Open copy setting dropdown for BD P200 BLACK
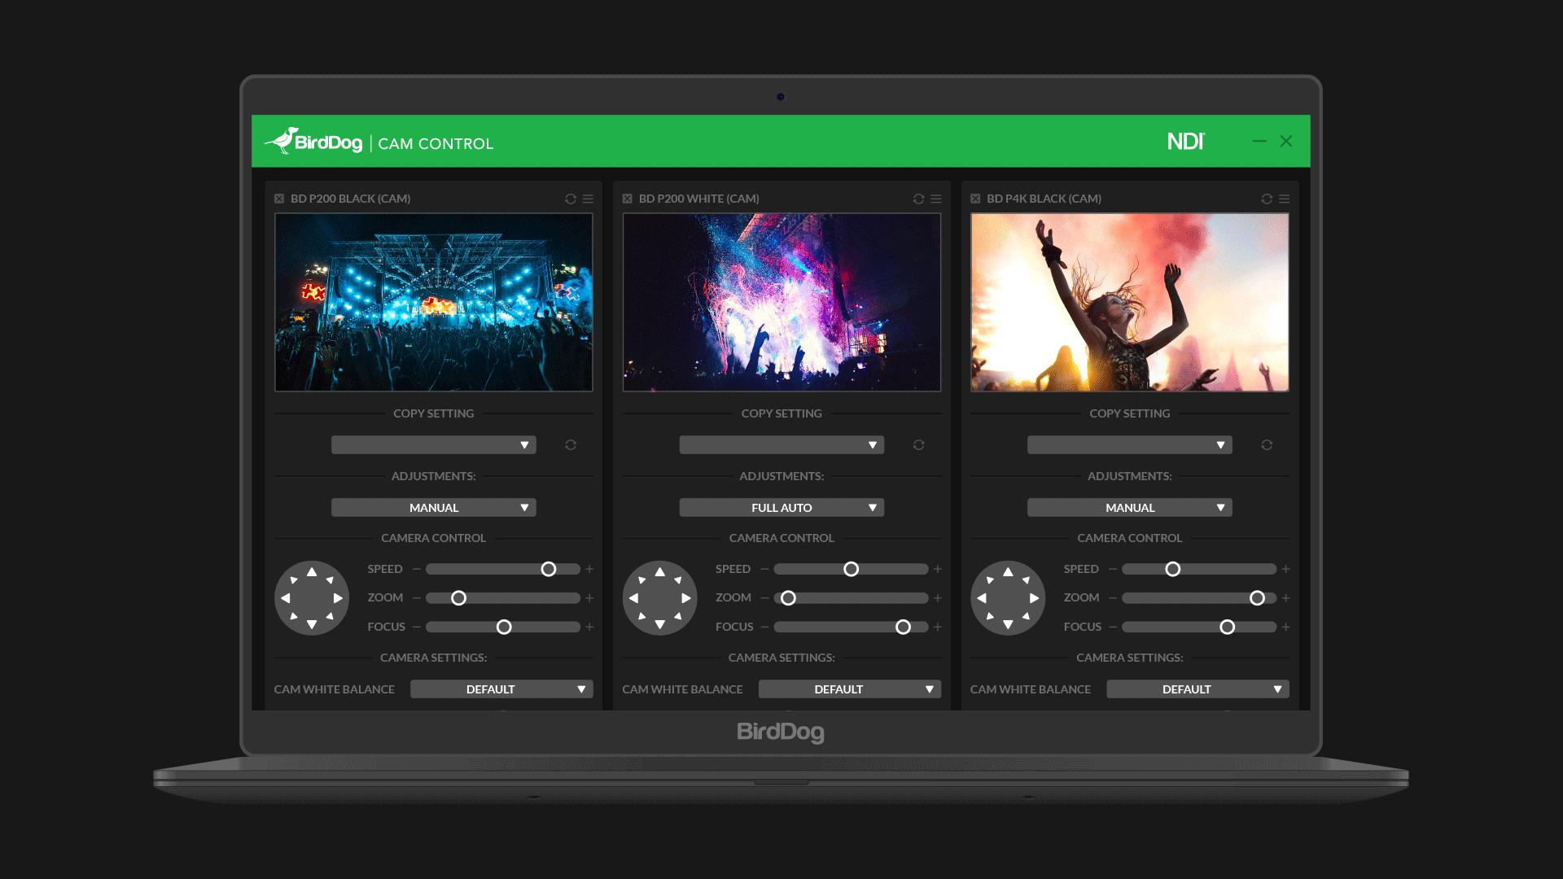This screenshot has height=879, width=1563. tap(433, 445)
